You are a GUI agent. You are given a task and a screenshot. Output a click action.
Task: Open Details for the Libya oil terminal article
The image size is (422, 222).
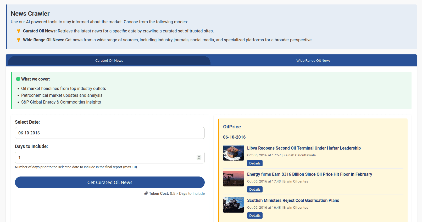[255, 163]
